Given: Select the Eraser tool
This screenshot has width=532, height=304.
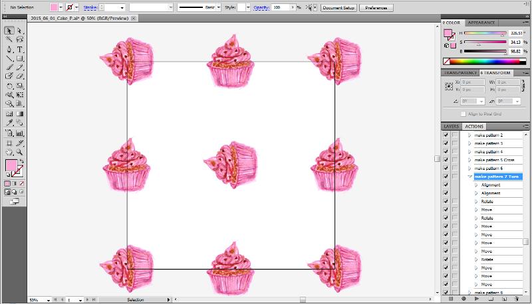Looking at the screenshot, I should (x=20, y=76).
